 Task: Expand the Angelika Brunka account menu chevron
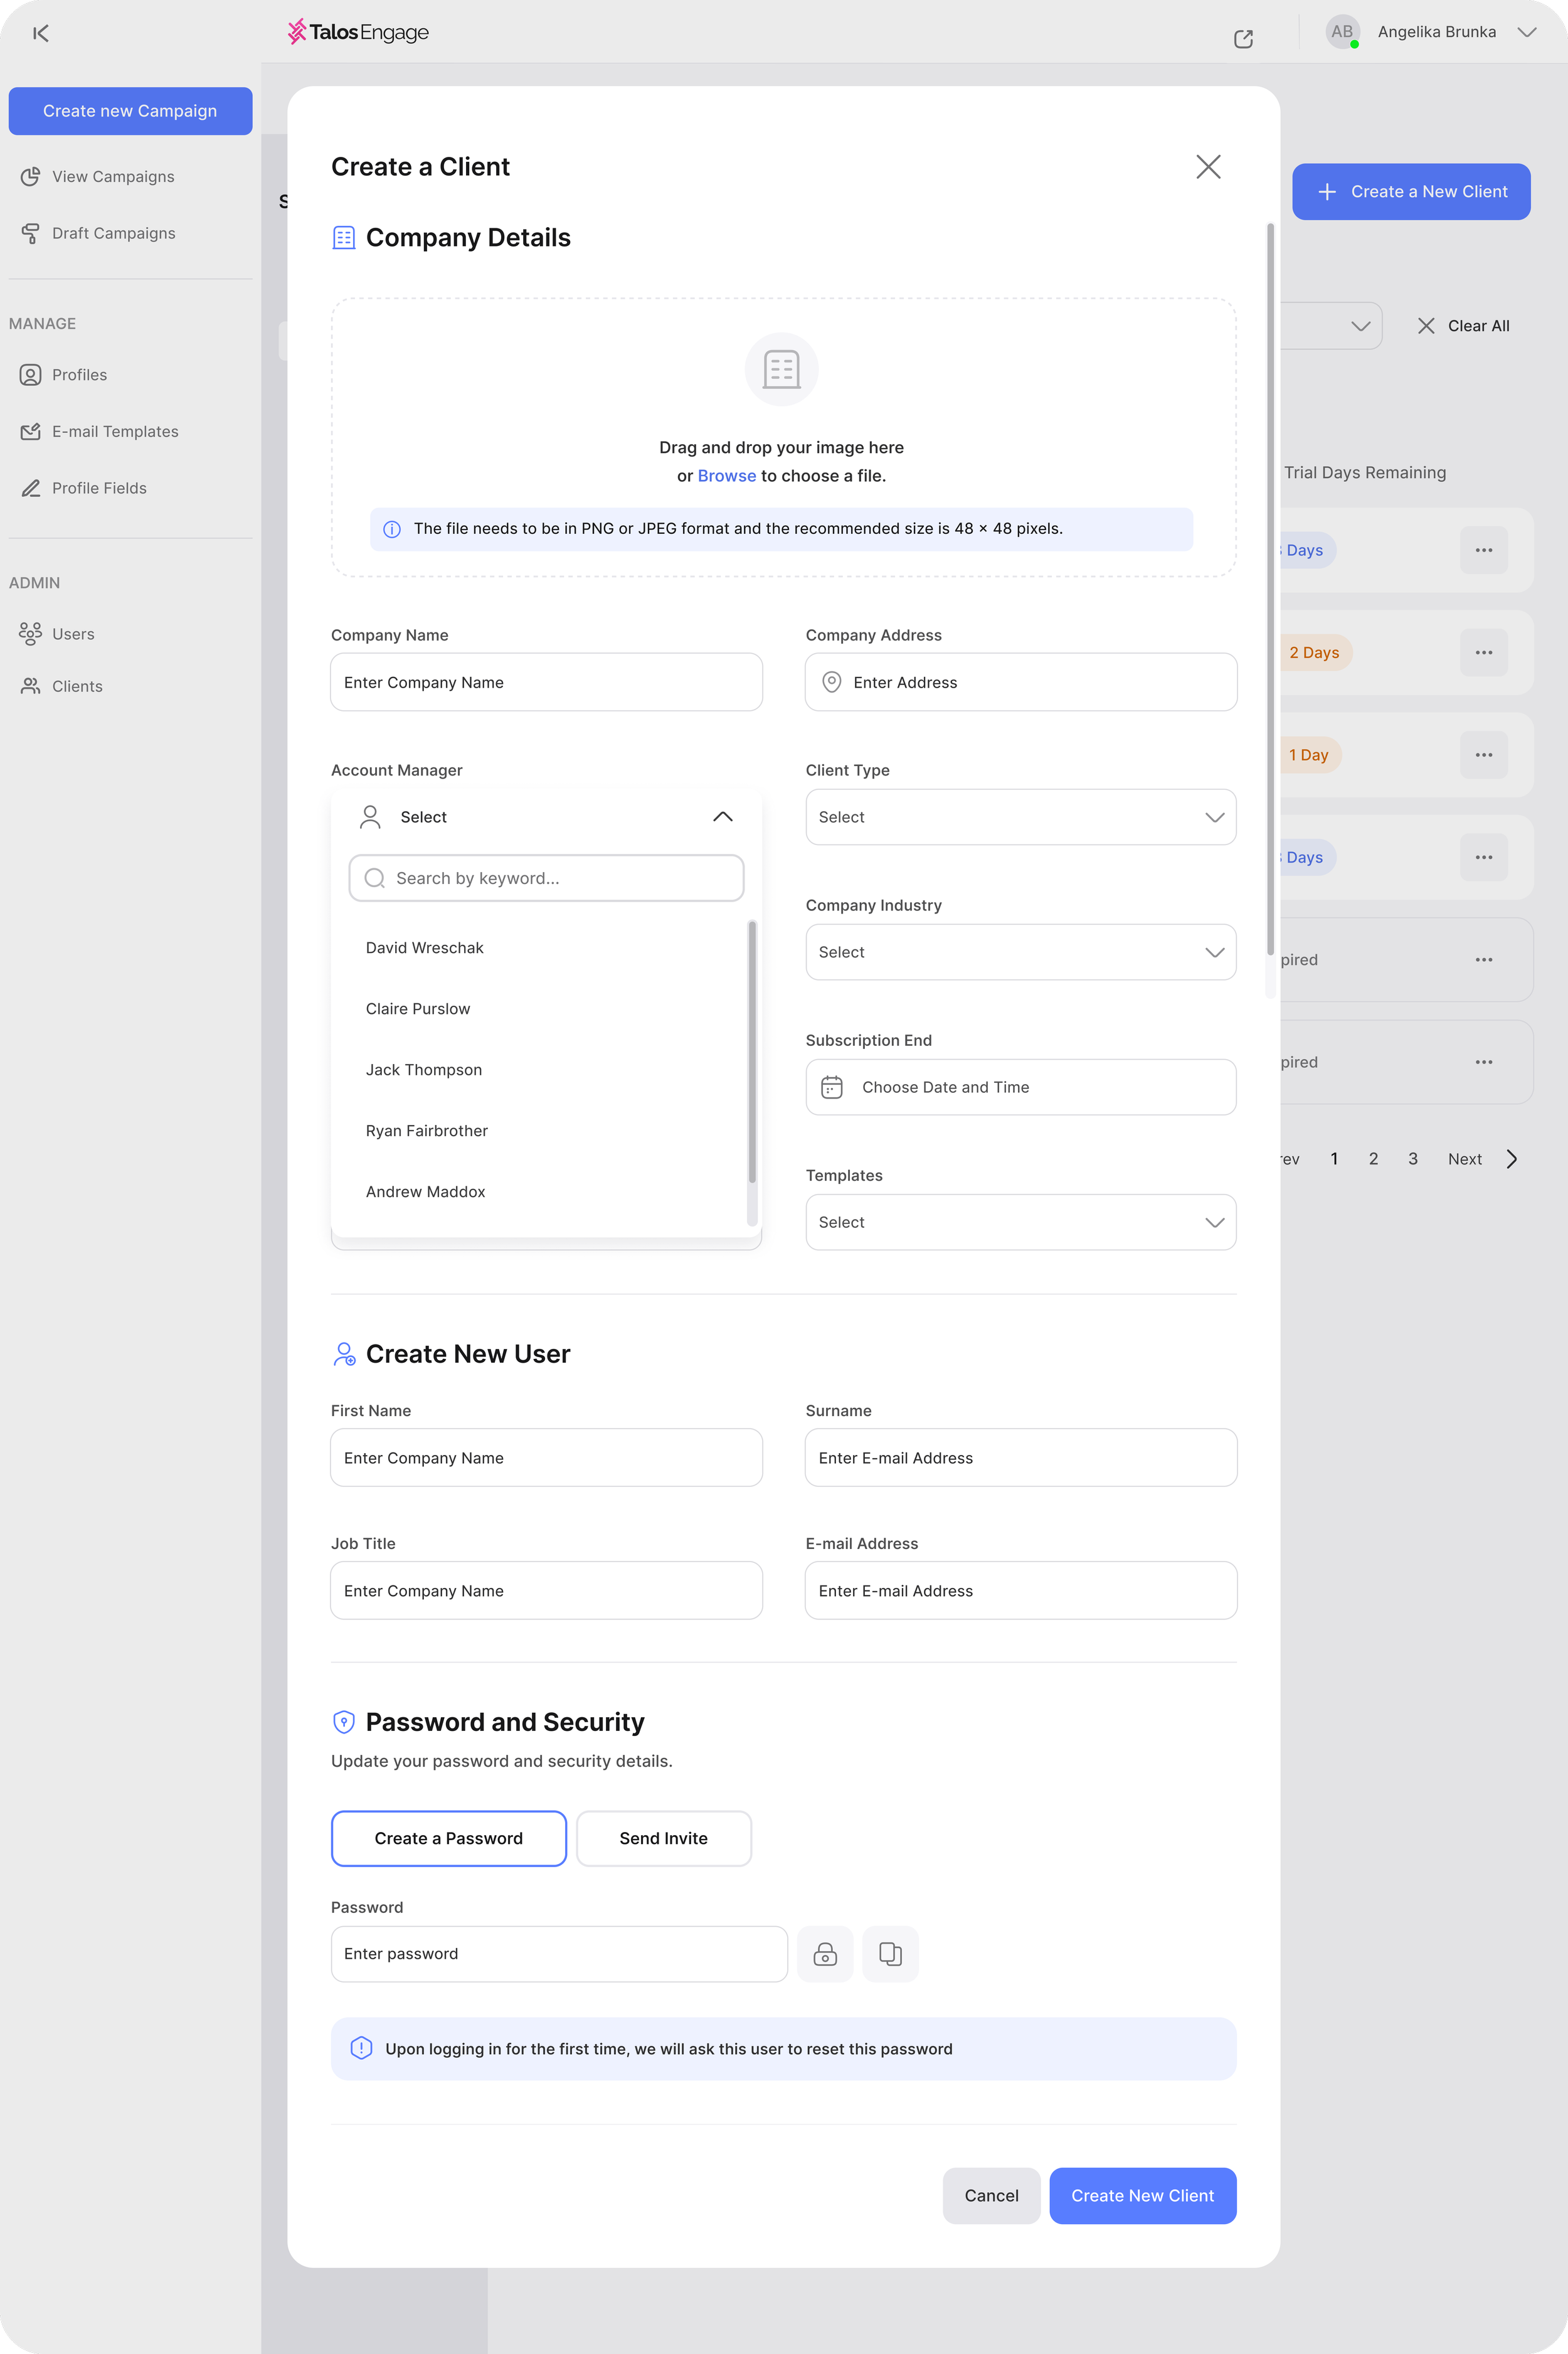(x=1526, y=32)
